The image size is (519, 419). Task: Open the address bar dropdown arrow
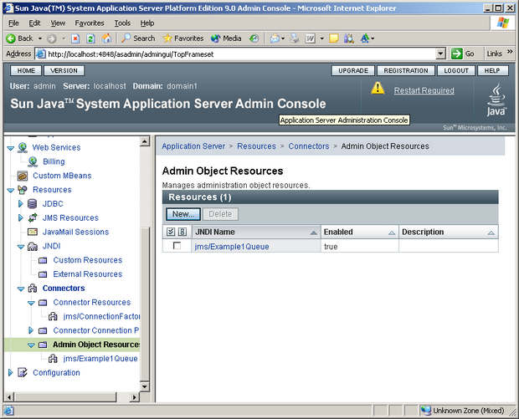click(440, 54)
